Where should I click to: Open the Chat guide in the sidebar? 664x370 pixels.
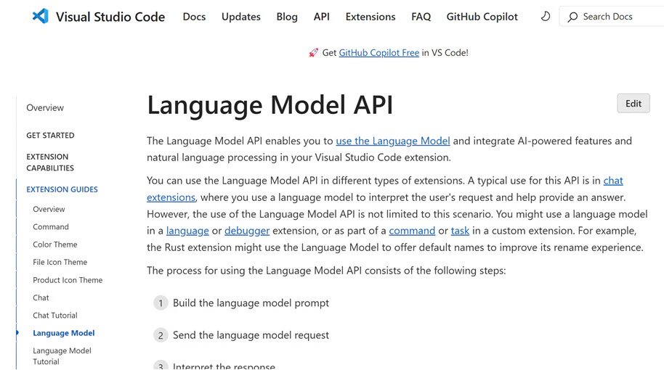pyautogui.click(x=41, y=297)
